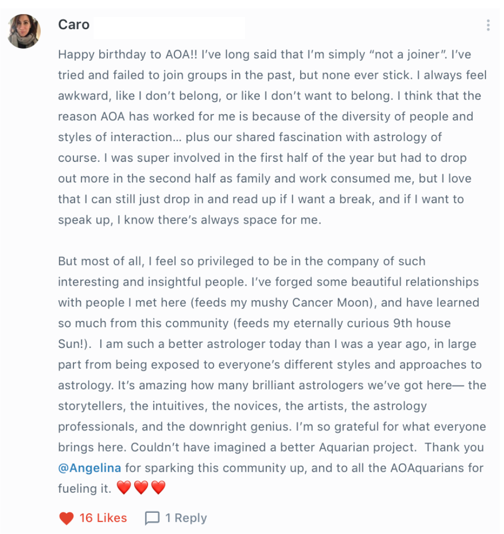Click the author name Caro
504x534 pixels.
[x=74, y=24]
